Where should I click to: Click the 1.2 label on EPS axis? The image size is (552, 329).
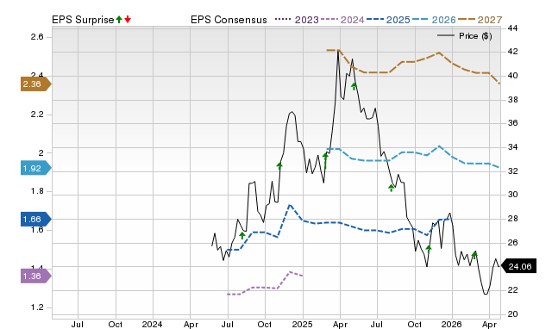[37, 307]
